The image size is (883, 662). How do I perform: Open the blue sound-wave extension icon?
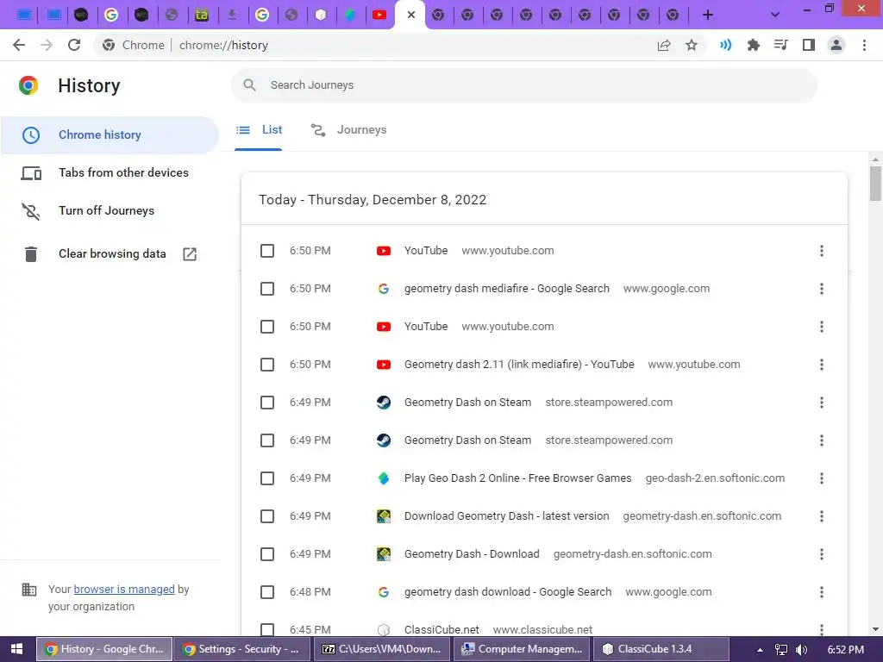click(725, 45)
